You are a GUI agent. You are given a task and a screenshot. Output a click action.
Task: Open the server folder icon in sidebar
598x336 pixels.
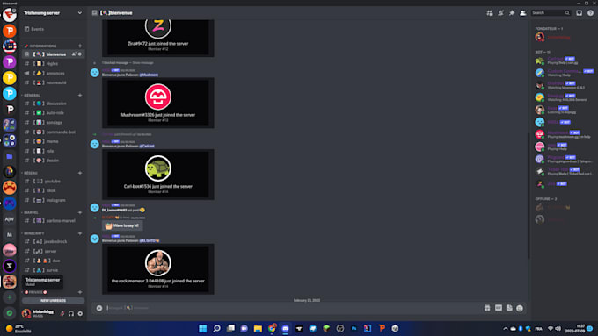10,156
